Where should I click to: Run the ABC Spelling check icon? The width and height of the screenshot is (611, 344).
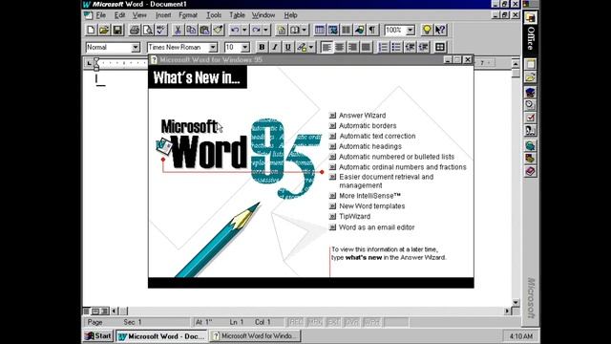click(161, 30)
